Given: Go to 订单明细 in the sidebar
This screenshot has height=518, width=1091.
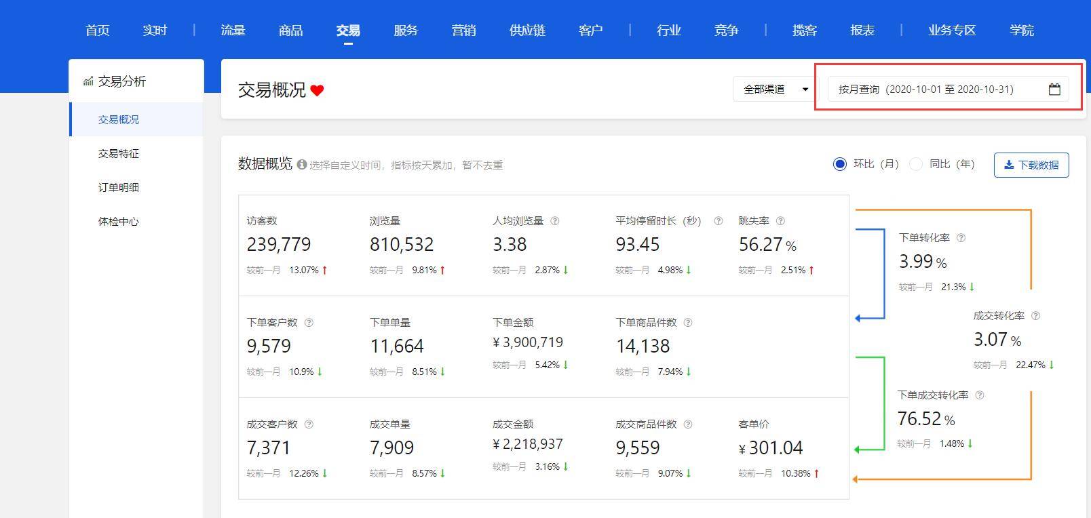Looking at the screenshot, I should coord(119,188).
